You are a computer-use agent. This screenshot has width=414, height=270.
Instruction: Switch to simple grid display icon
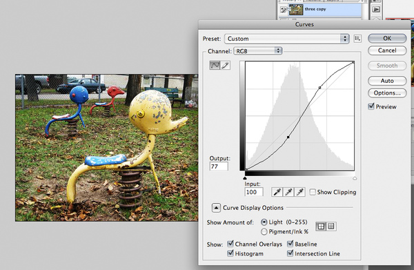pyautogui.click(x=321, y=226)
